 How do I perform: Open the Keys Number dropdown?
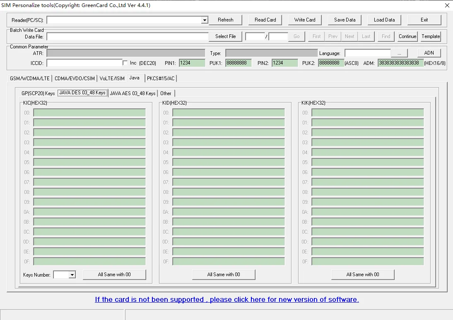(72, 275)
